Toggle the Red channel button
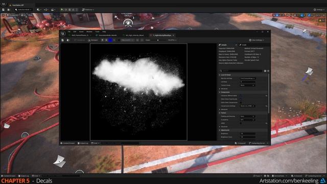 click(102, 40)
